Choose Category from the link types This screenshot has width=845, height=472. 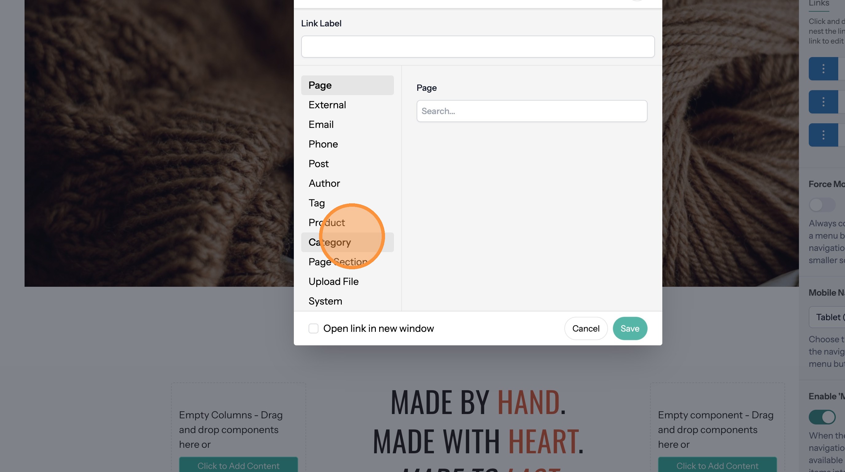(329, 242)
